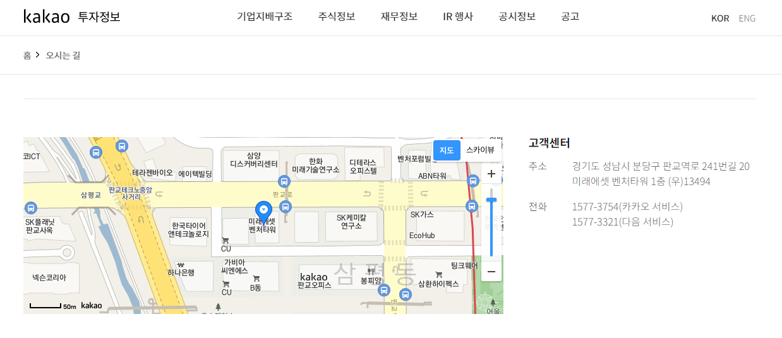Open the 공고 menu
Screen dimensions: 782x338
(570, 16)
